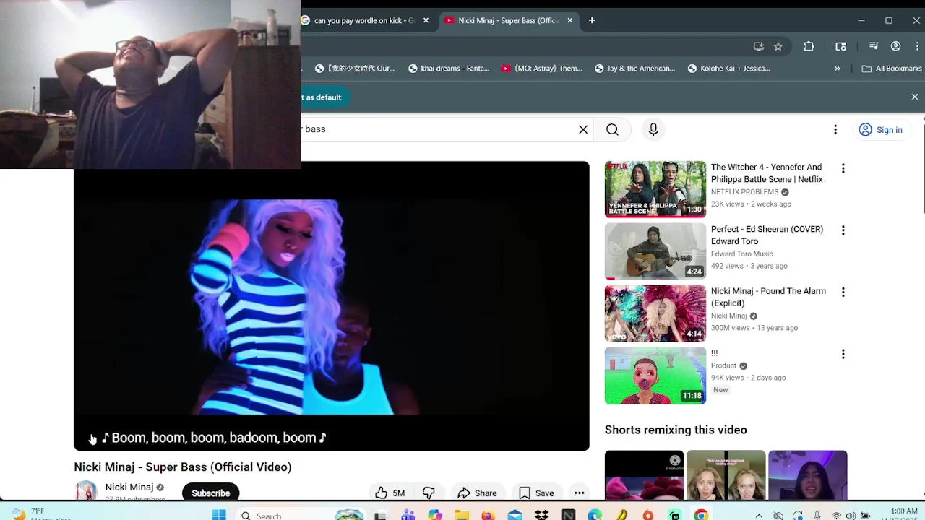Open the All Bookmarks folder
925x520 pixels.
892,69
